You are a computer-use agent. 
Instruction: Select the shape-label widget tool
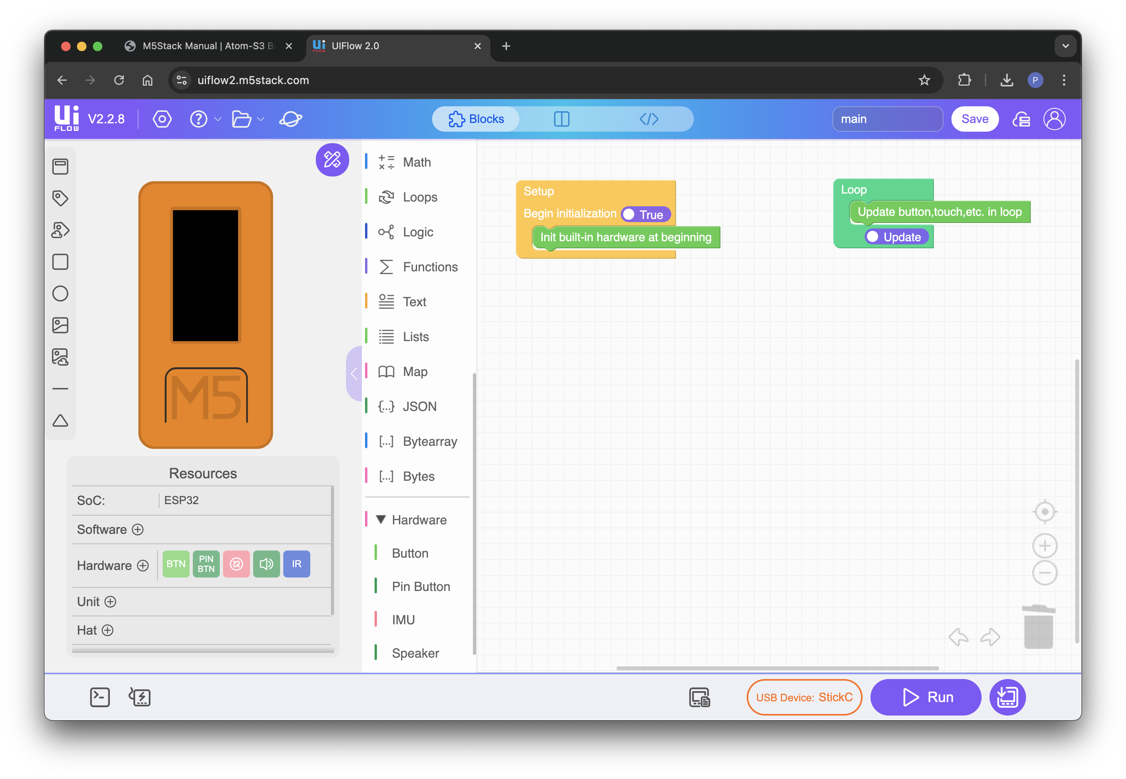pyautogui.click(x=60, y=230)
